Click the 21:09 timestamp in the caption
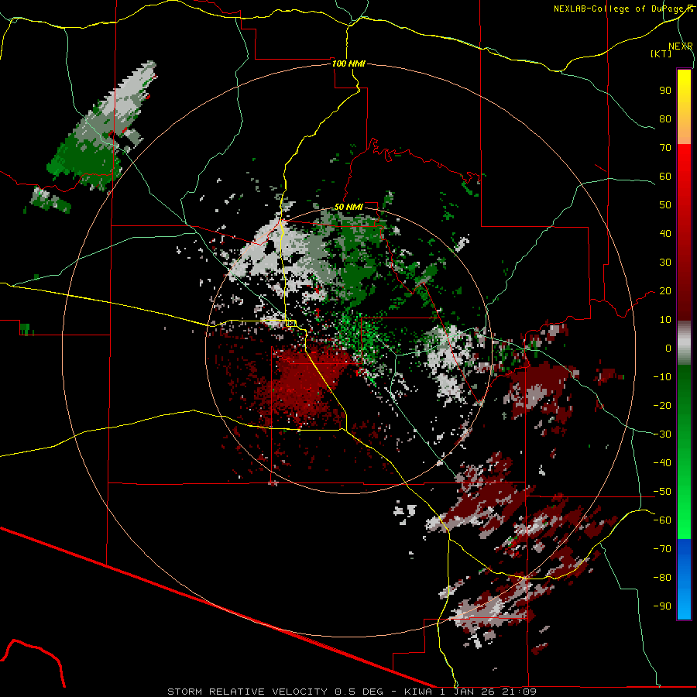The width and height of the screenshot is (697, 697). [x=519, y=692]
